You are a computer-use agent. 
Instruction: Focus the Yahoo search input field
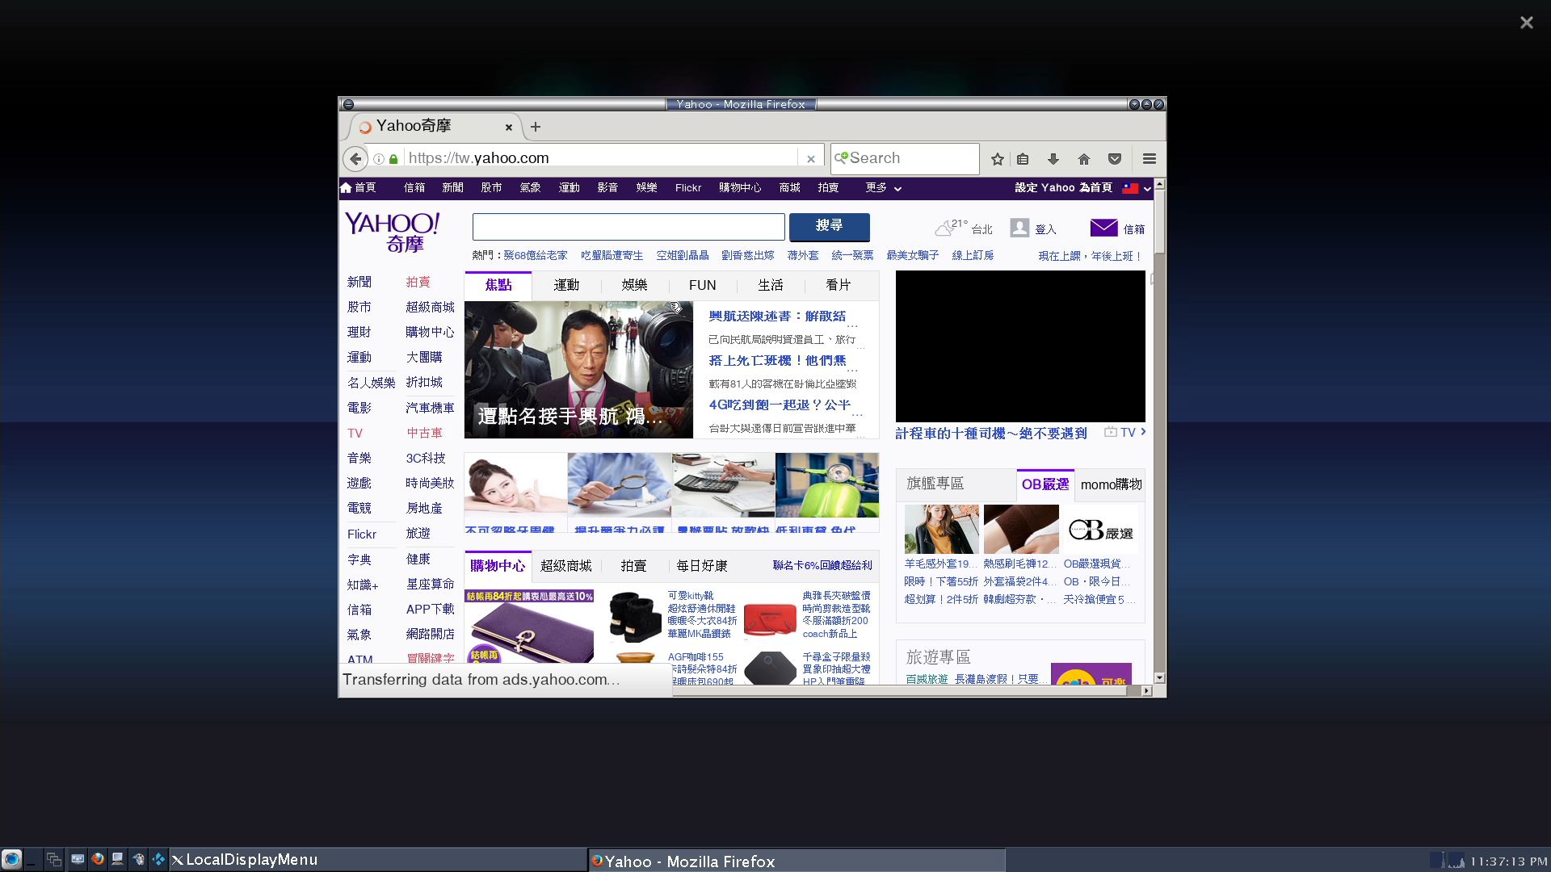pos(628,227)
